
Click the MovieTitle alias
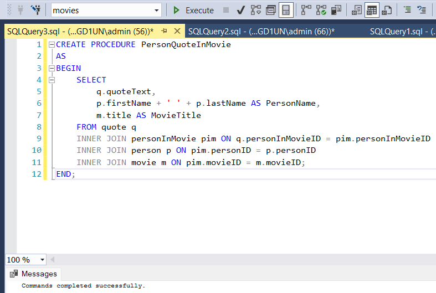[176, 115]
